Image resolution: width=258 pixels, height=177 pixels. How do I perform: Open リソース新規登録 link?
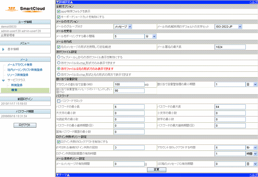coord(18,75)
